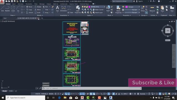Open Layer Properties manager
Screen dimensions: 177x100
[x=78, y=9]
